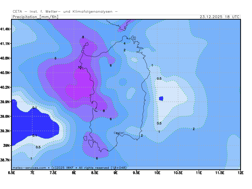Click the contour label 6 south of Sardinia
This screenshot has width=252, height=189.
pyautogui.click(x=97, y=158)
